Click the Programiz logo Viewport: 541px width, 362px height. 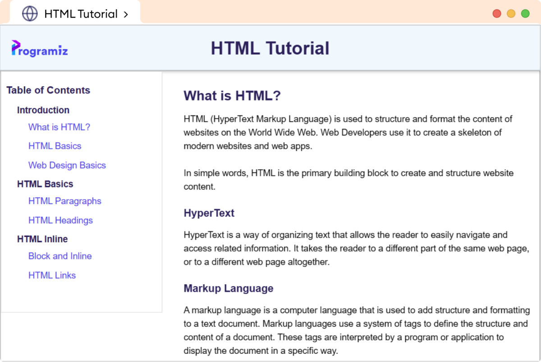[39, 48]
